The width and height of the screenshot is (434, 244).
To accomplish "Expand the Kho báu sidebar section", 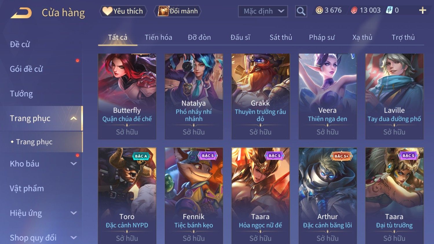I will click(x=74, y=164).
